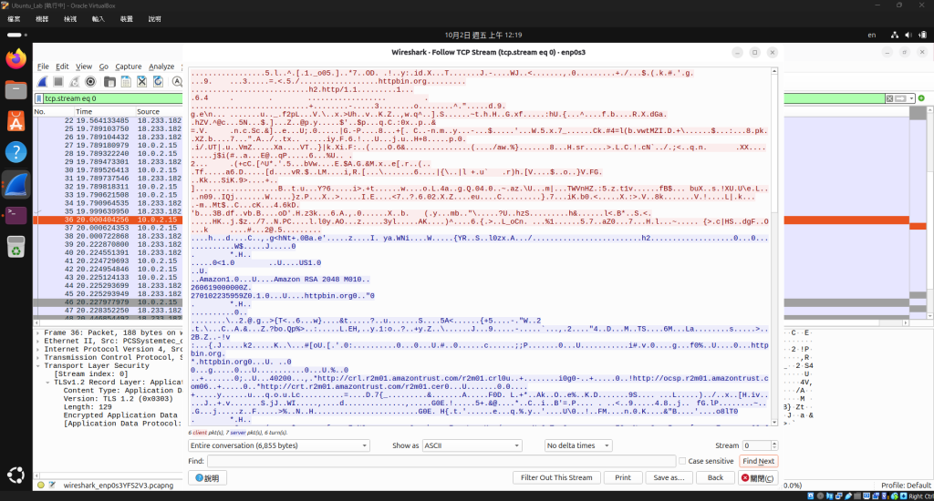
Task: Open a capture file with the folder icon
Action: [x=109, y=82]
